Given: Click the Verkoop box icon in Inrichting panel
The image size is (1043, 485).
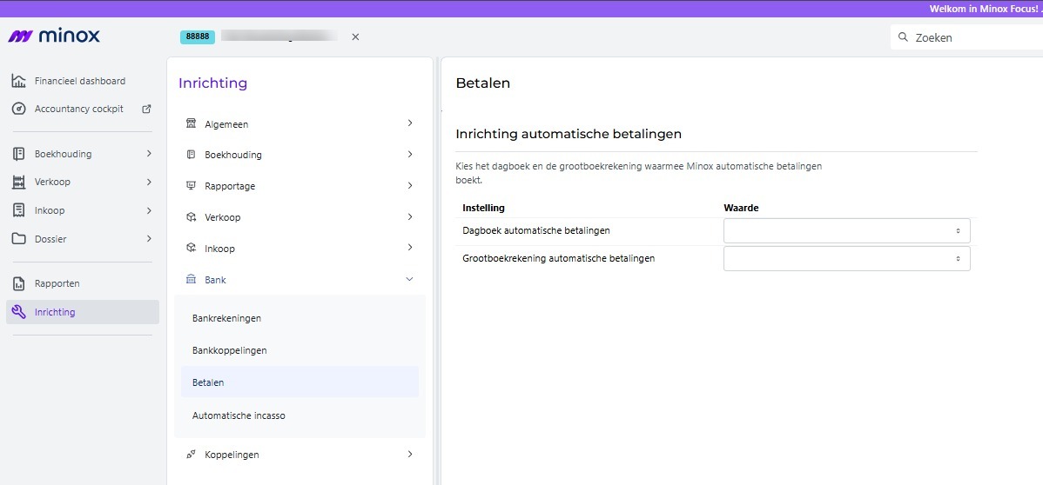Looking at the screenshot, I should tap(191, 216).
